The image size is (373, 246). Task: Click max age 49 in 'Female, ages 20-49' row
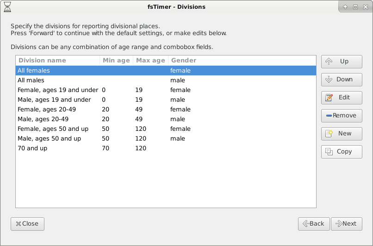[x=139, y=110]
